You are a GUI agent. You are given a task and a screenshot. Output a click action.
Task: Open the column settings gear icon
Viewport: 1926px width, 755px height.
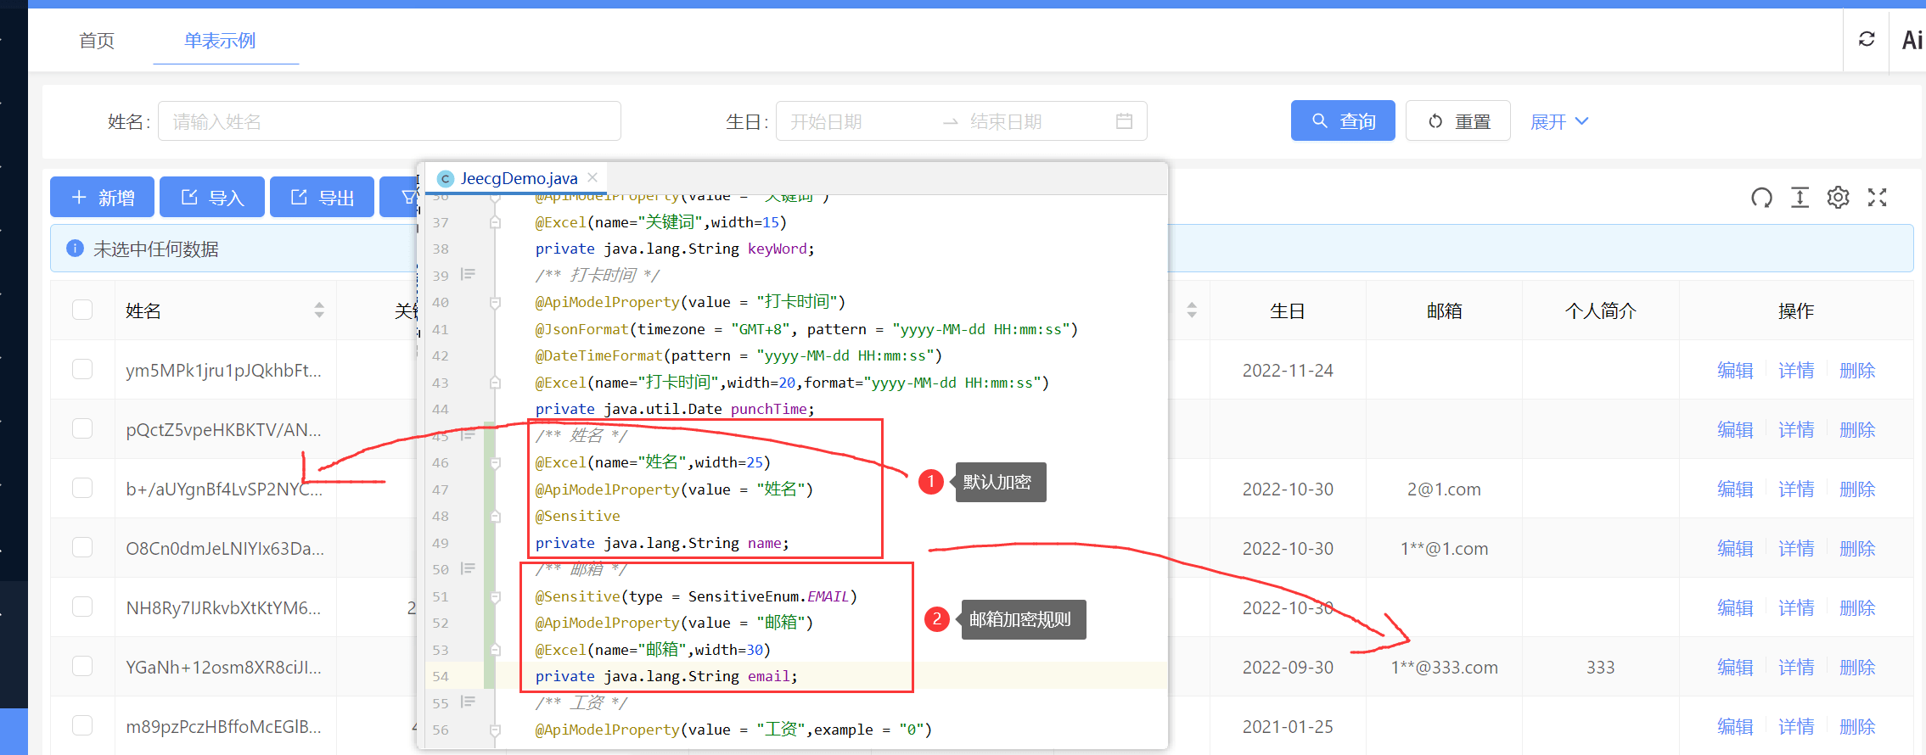click(1838, 198)
